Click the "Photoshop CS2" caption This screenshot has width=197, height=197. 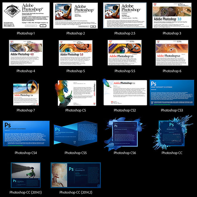(125, 110)
